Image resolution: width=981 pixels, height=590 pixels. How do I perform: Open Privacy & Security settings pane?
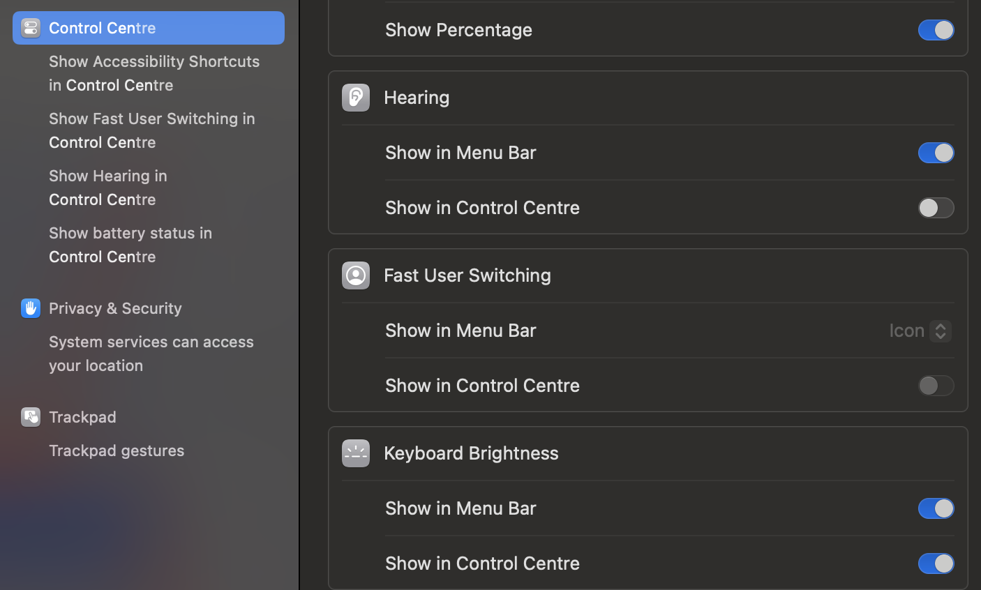pos(115,308)
